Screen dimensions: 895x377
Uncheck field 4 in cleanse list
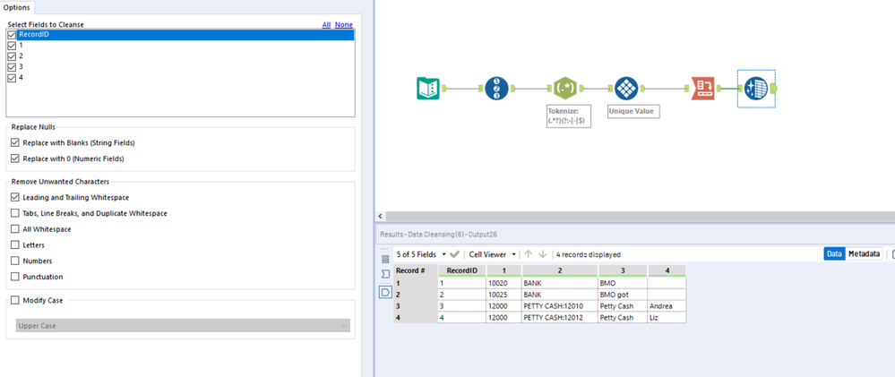pos(12,78)
